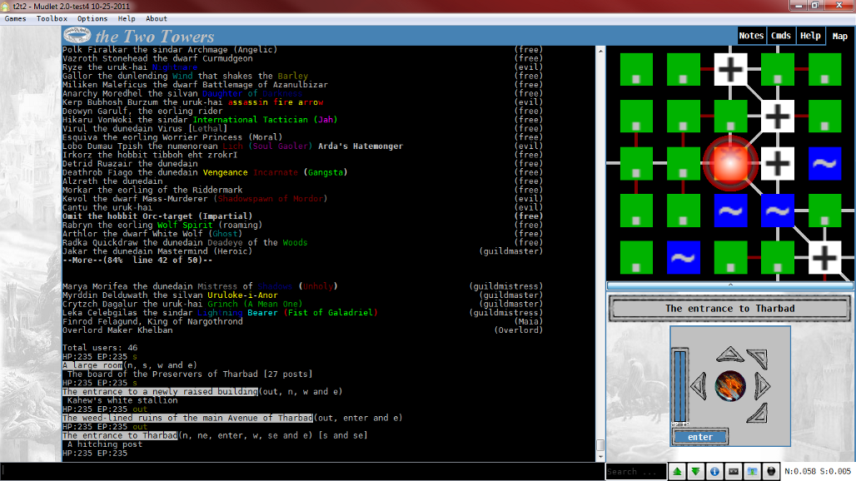
Task: Select white plus room directly east of player marker
Action: click(x=778, y=164)
